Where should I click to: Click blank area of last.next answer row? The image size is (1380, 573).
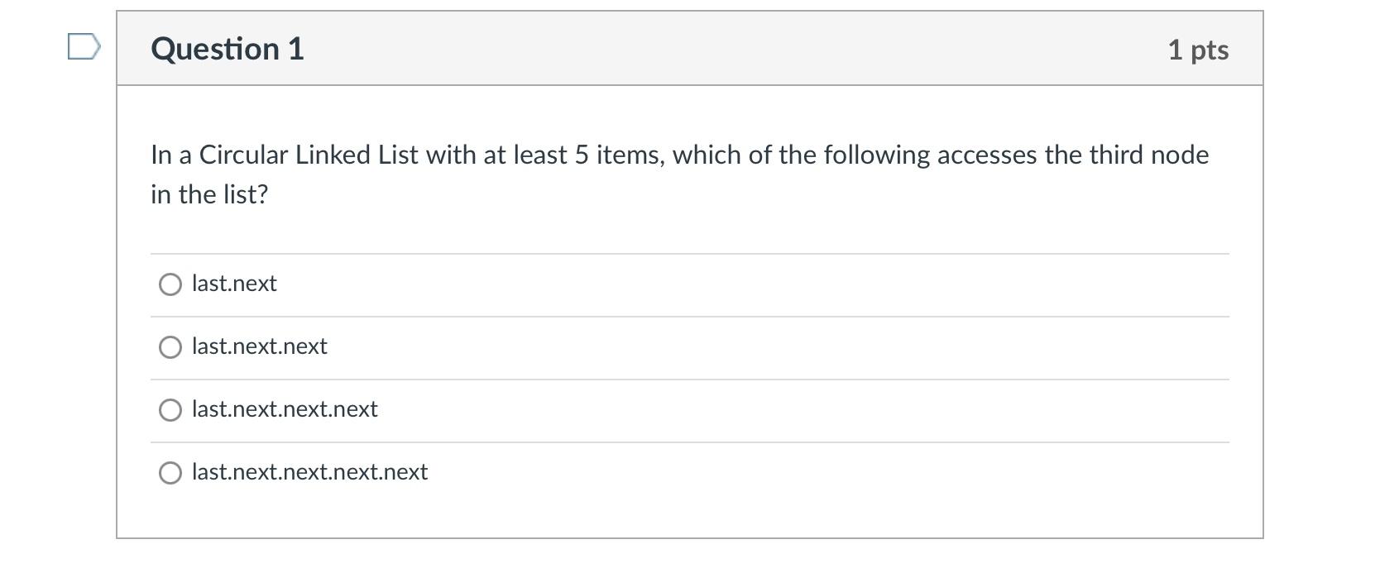[x=745, y=284]
